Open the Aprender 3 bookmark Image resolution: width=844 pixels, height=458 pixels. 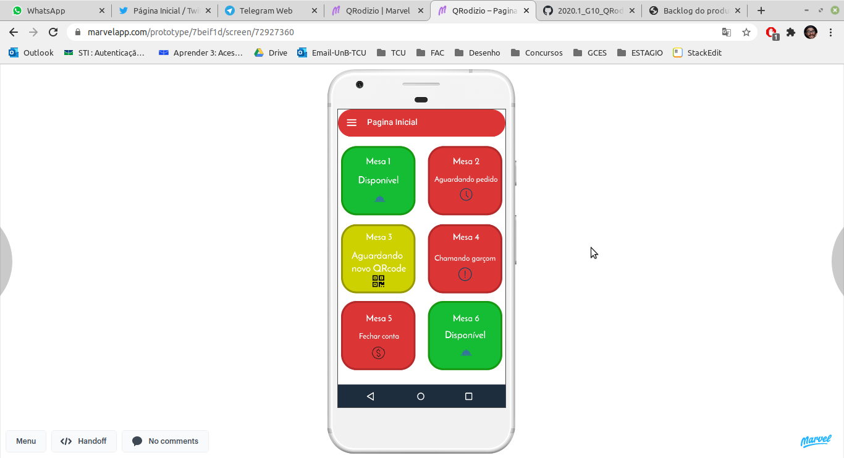coord(201,53)
